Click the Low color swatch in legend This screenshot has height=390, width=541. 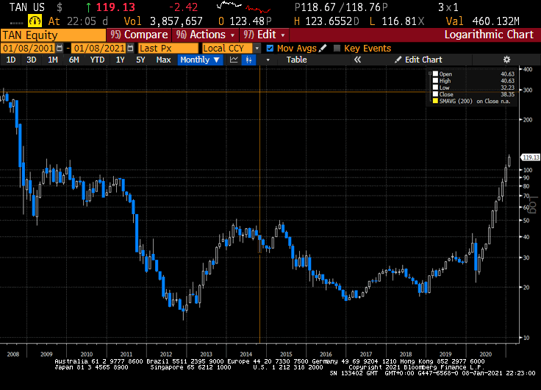[x=435, y=88]
